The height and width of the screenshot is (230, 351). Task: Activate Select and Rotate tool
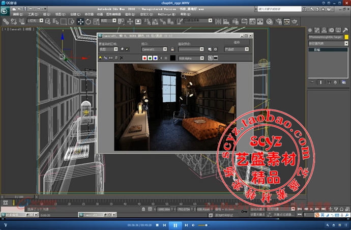(88, 21)
